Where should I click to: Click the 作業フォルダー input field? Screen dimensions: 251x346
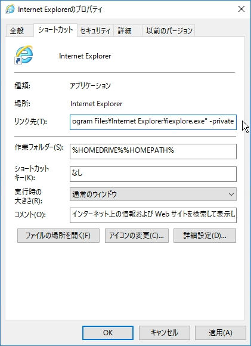[x=153, y=152]
